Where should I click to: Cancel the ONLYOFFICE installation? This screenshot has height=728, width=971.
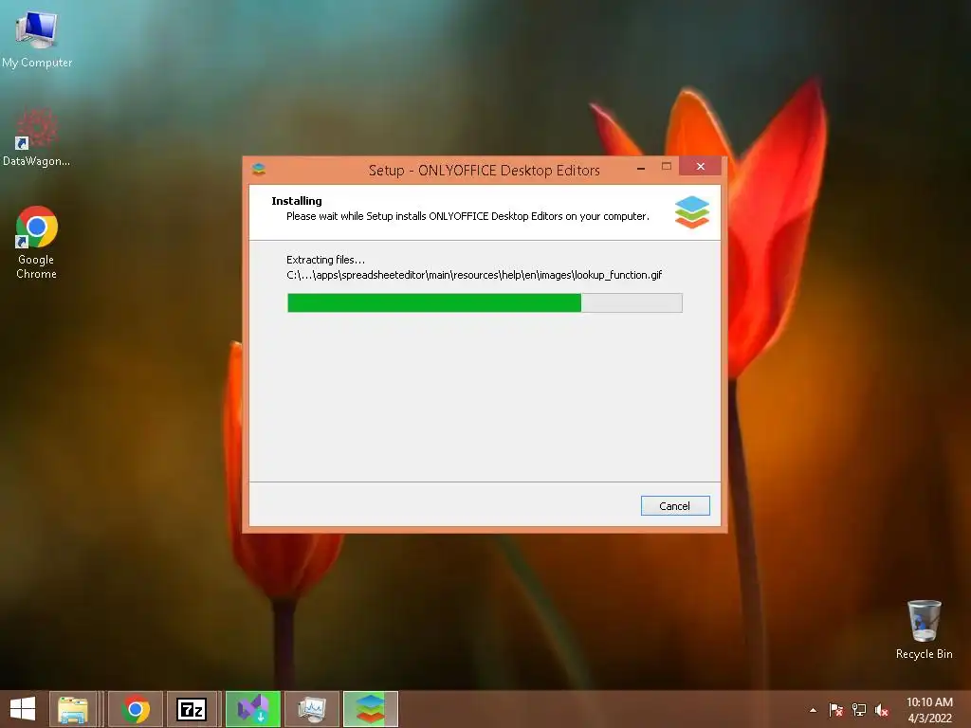[x=675, y=506]
